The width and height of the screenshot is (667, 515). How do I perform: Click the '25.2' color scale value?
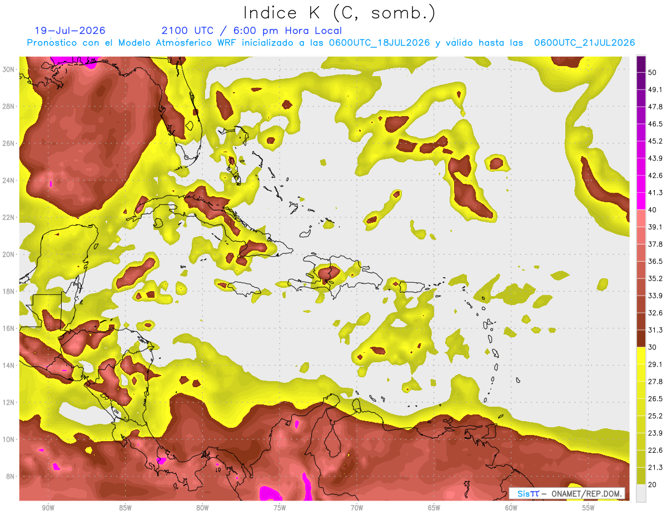(x=655, y=416)
